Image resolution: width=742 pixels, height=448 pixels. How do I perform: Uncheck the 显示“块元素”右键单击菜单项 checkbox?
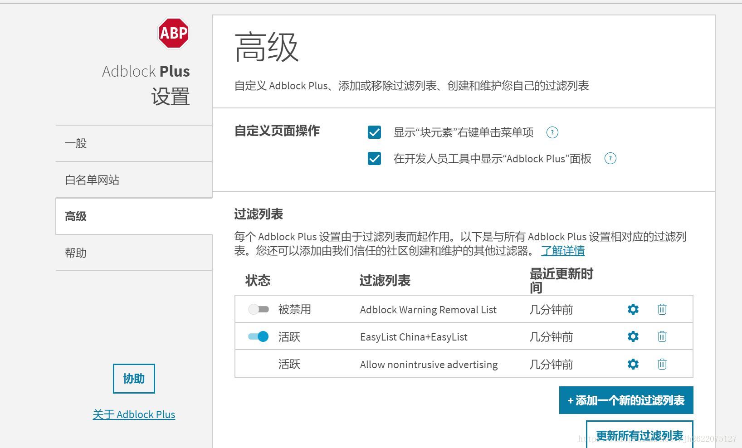374,132
